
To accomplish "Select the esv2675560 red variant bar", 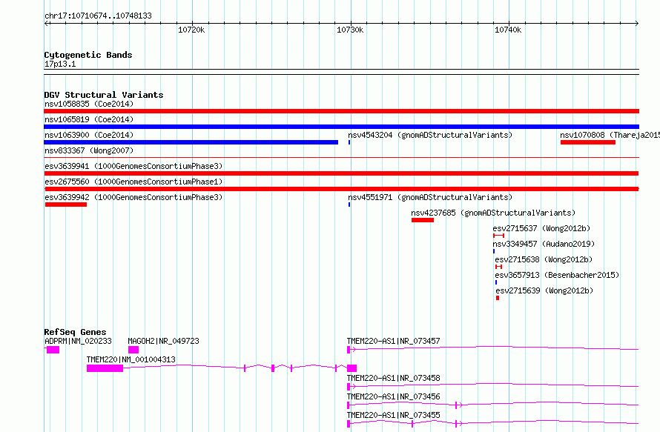I will tap(341, 189).
